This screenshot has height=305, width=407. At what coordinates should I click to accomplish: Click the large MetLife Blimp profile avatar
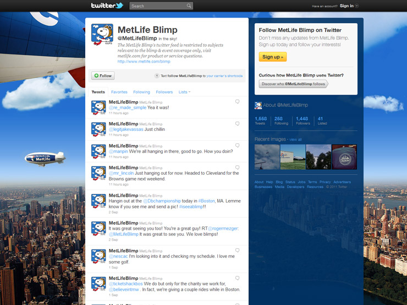tap(102, 34)
